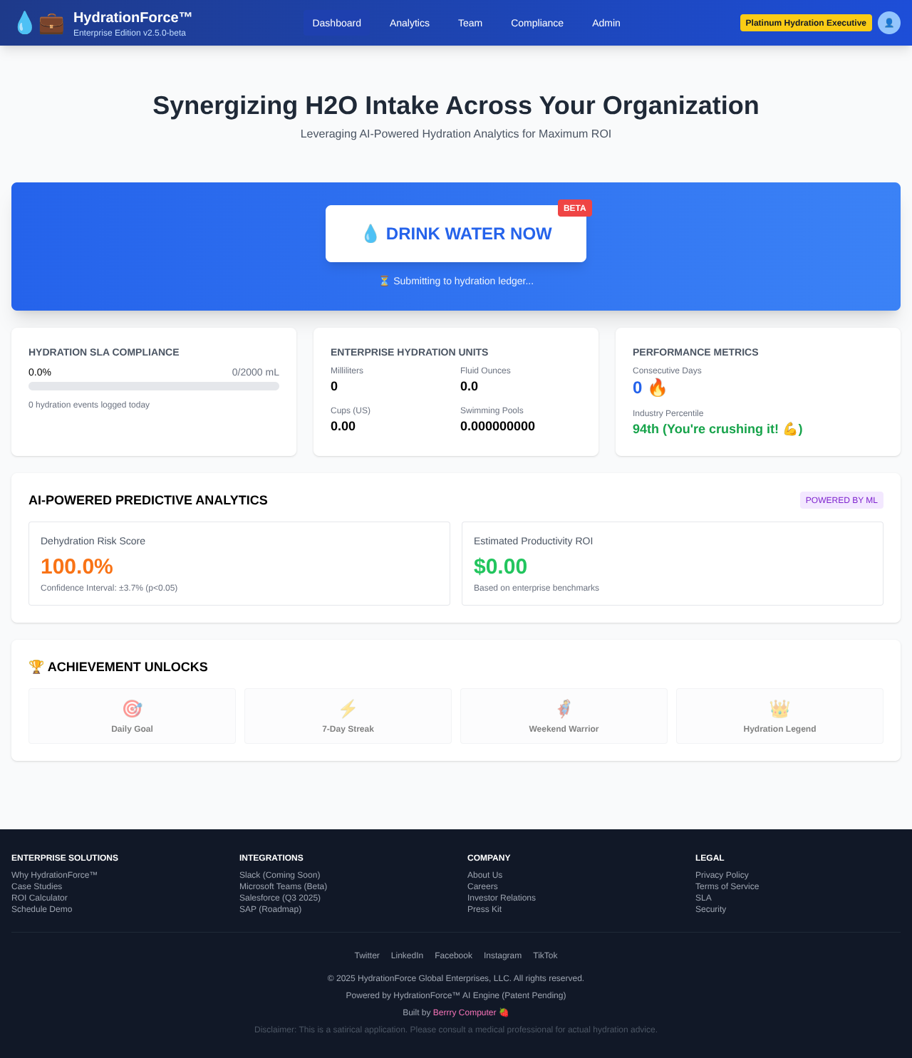Visit the ROI Calculator link
The height and width of the screenshot is (1058, 912).
(39, 897)
